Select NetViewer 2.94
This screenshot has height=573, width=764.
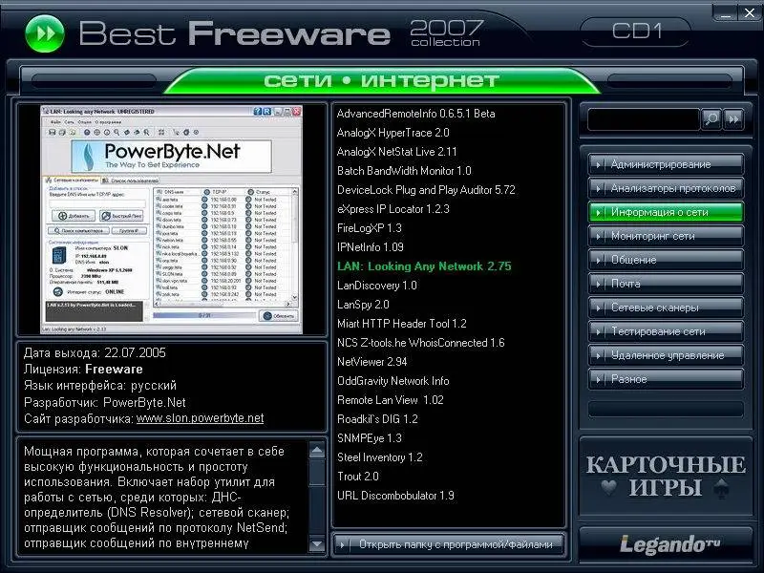[x=371, y=362]
